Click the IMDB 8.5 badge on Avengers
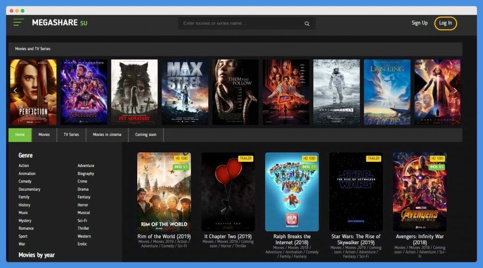Screen dimensions: 483x268 click(437, 167)
